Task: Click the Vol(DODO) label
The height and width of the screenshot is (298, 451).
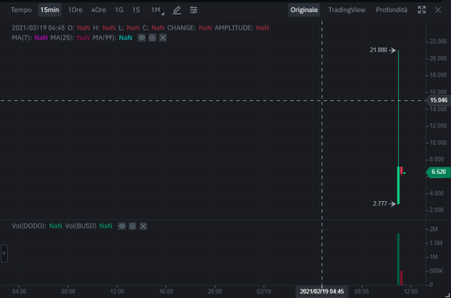Action: pyautogui.click(x=29, y=226)
